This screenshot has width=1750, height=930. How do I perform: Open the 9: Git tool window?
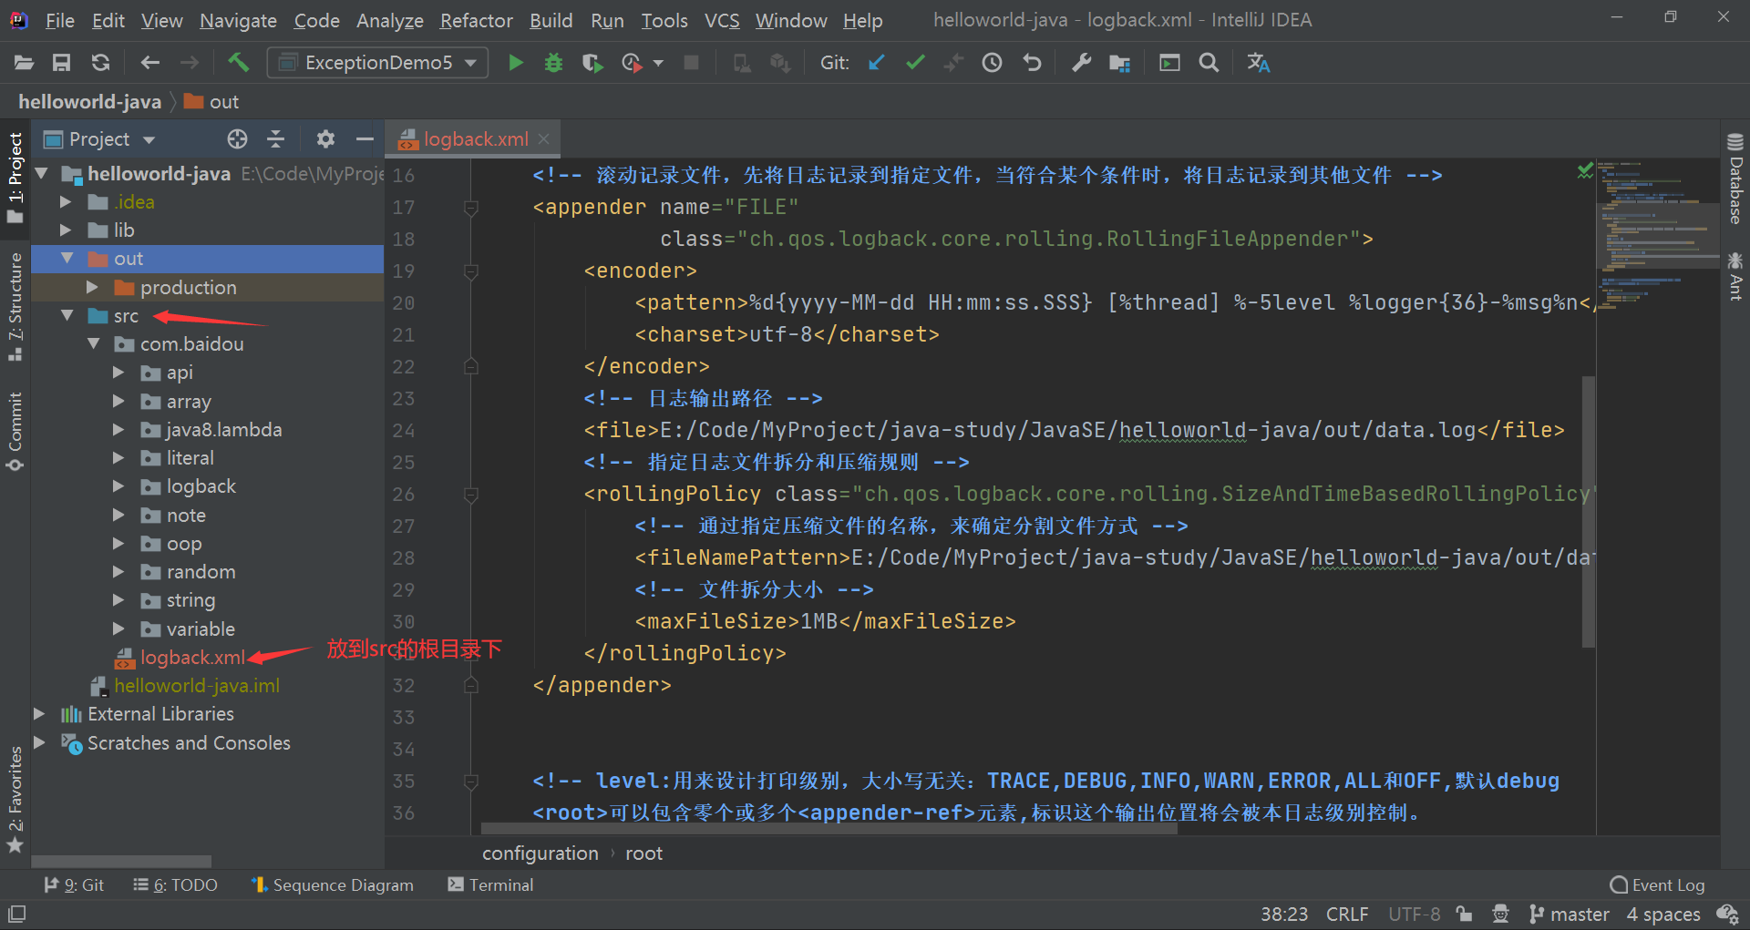[74, 884]
